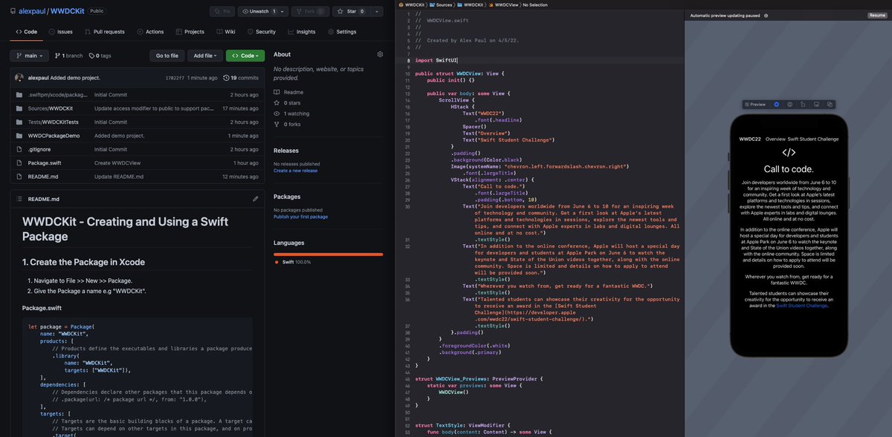The height and width of the screenshot is (437, 892).
Task: Click the chevron code symbol in phone preview
Action: pos(789,152)
